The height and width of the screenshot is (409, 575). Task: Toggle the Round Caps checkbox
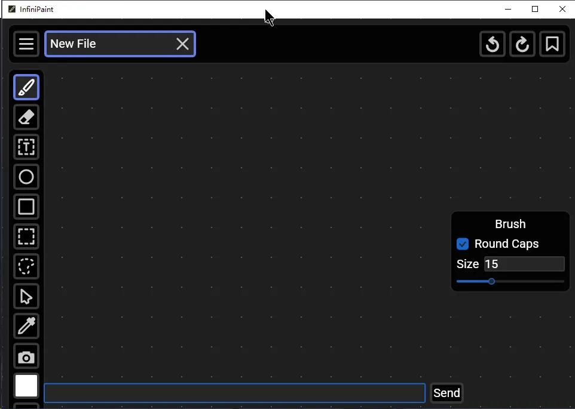[x=463, y=244]
